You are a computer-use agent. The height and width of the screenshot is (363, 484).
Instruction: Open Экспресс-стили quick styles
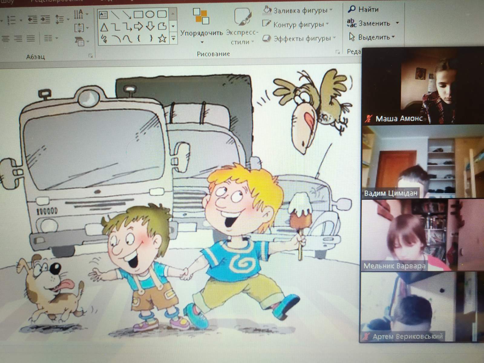[x=242, y=27]
